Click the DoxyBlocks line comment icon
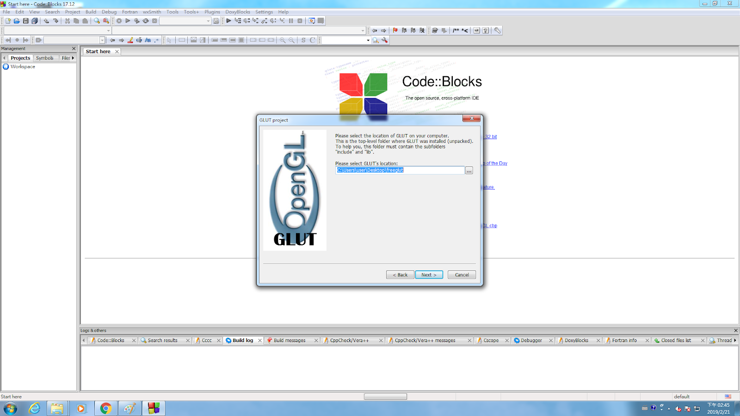 (465, 31)
